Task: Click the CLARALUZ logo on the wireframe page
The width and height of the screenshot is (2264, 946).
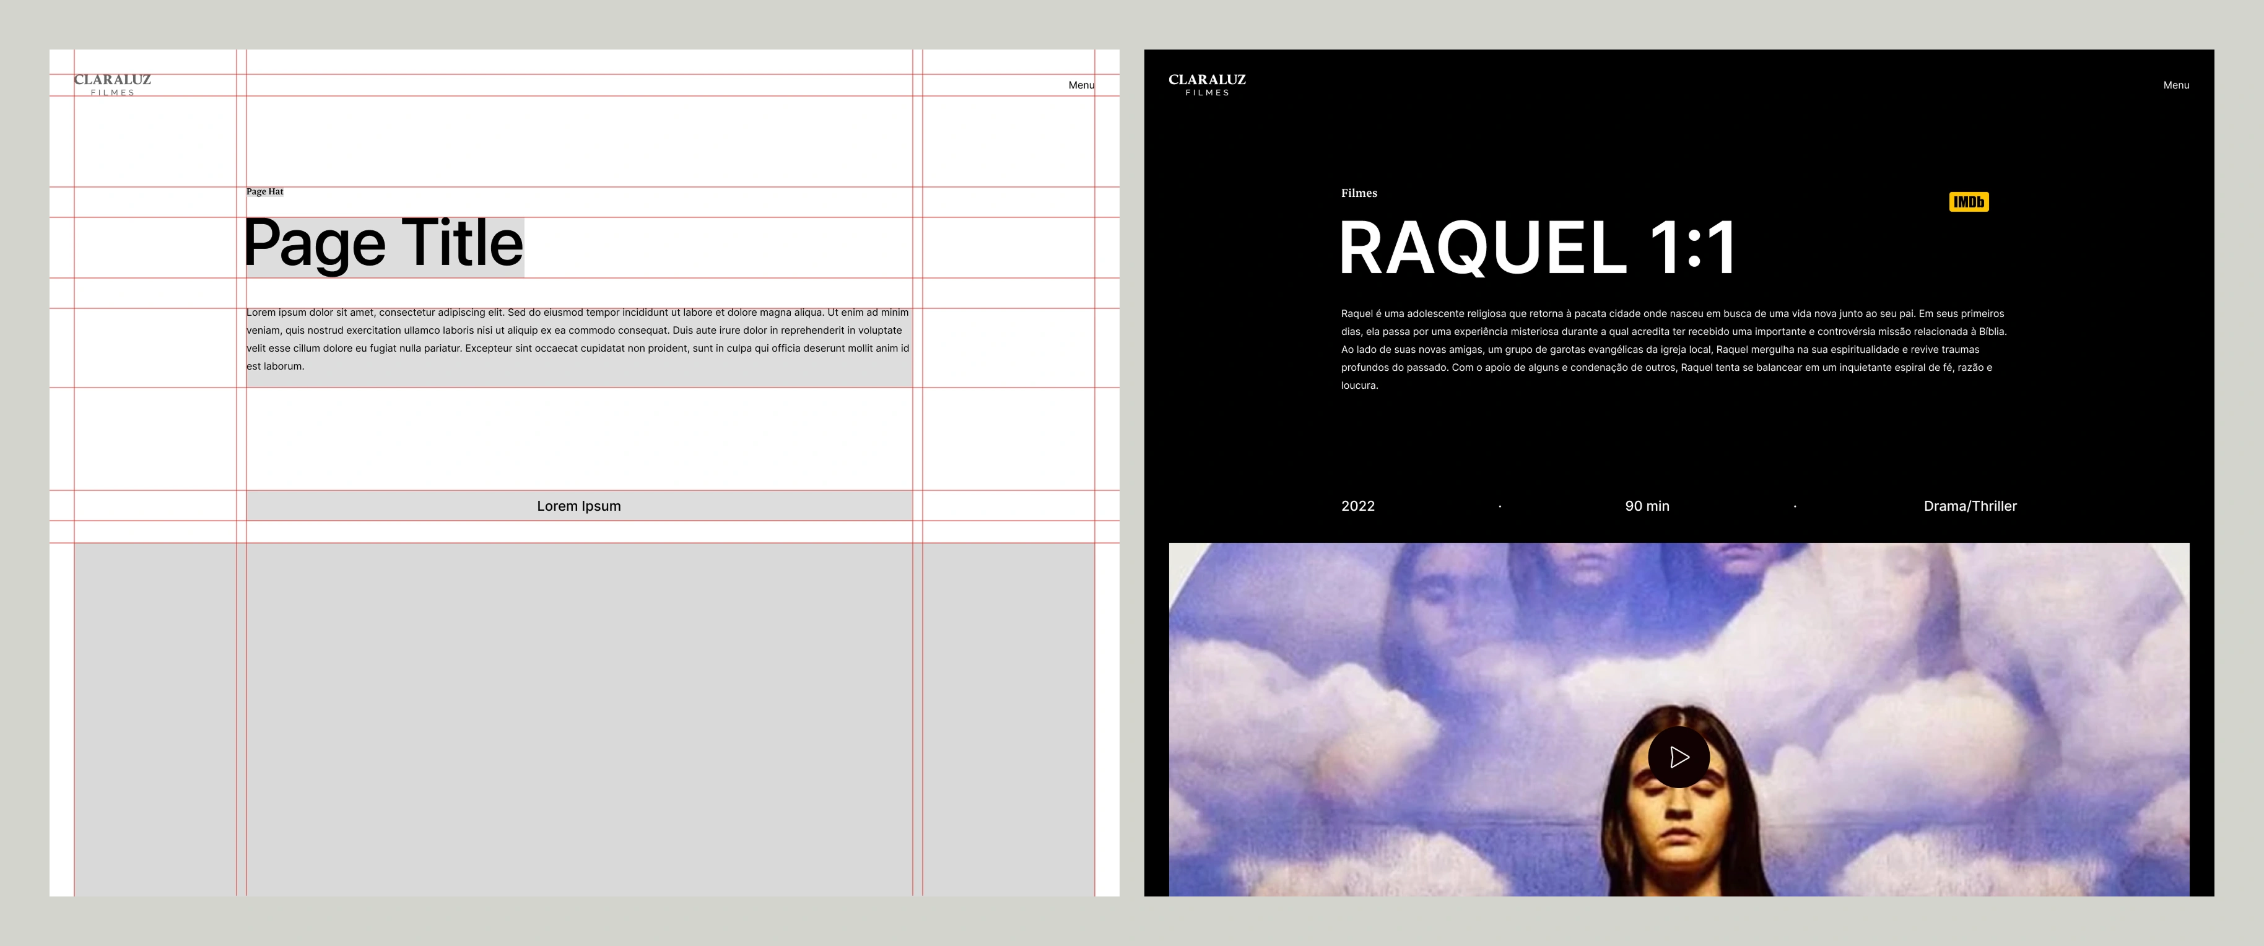Action: tap(113, 85)
